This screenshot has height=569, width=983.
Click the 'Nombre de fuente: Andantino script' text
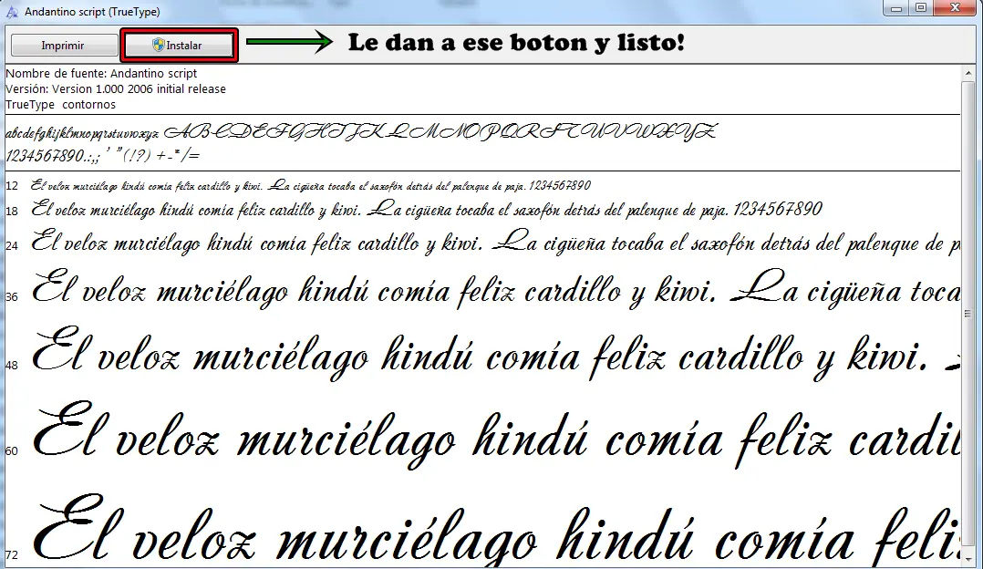(x=101, y=73)
